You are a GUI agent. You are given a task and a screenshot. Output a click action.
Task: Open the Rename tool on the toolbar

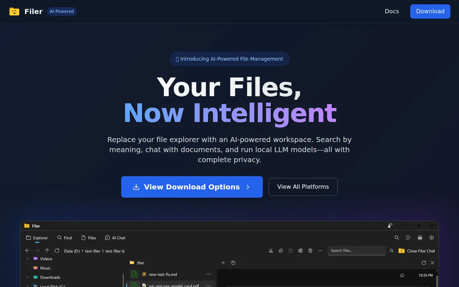coord(301,251)
